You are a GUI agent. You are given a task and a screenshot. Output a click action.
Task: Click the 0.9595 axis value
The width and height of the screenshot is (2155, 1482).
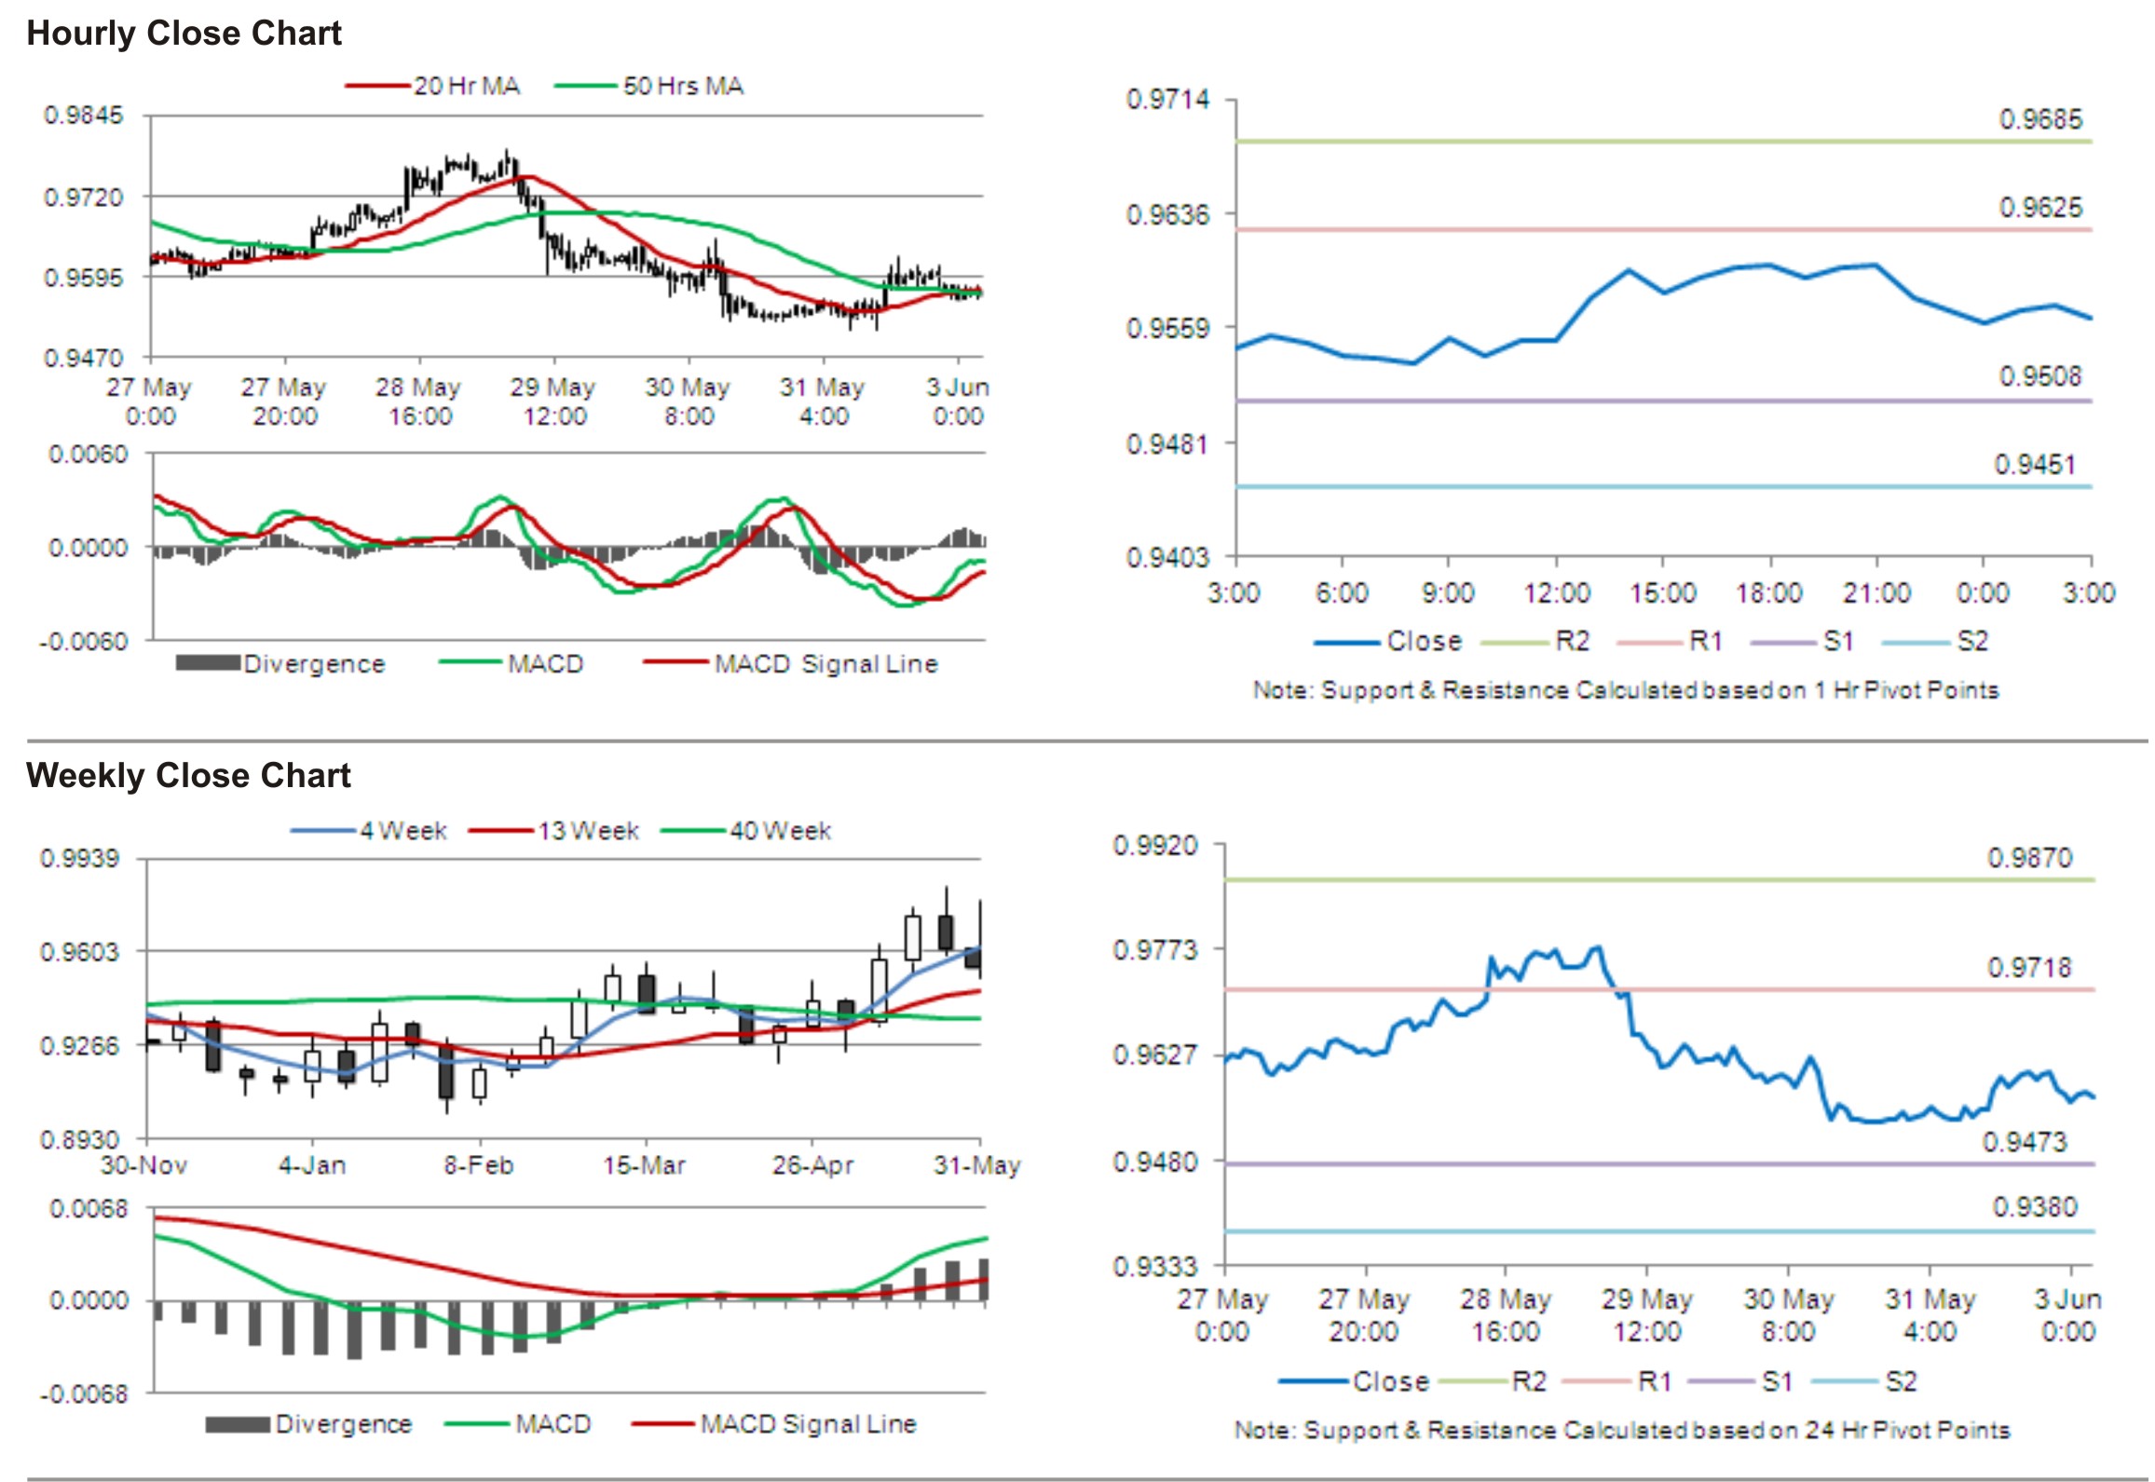(83, 278)
